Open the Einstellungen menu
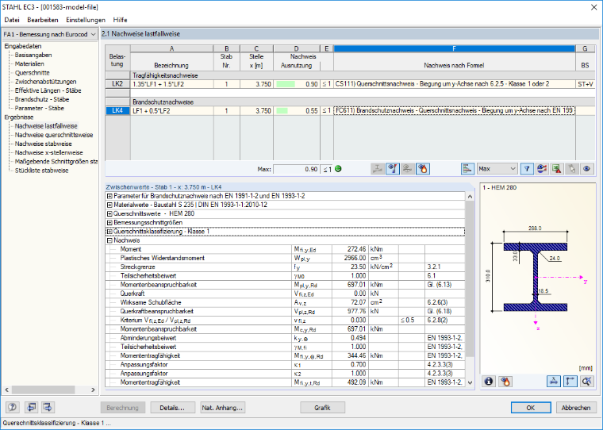Screen dimensions: 603x430 [x=86, y=20]
